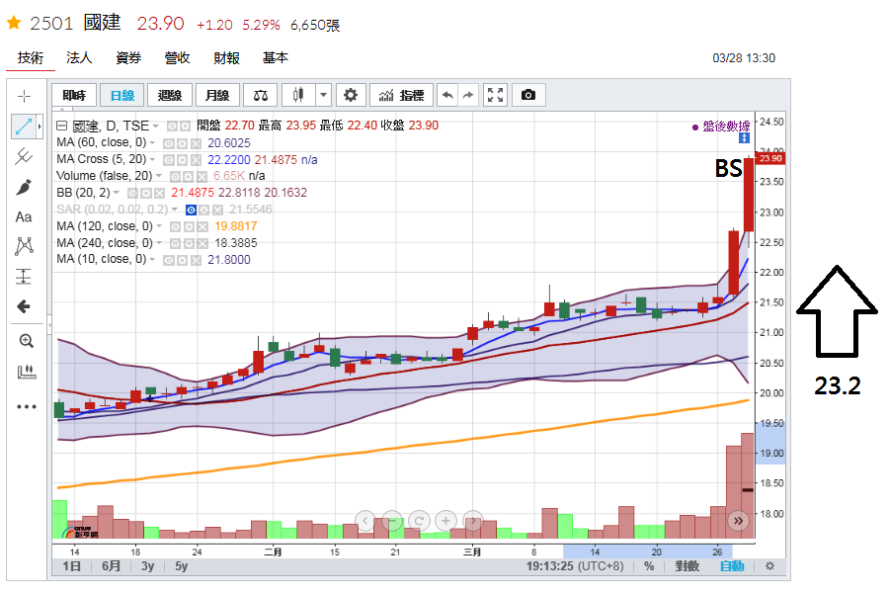The width and height of the screenshot is (889, 593).
Task: Set chart range to 6月
Action: pyautogui.click(x=111, y=565)
